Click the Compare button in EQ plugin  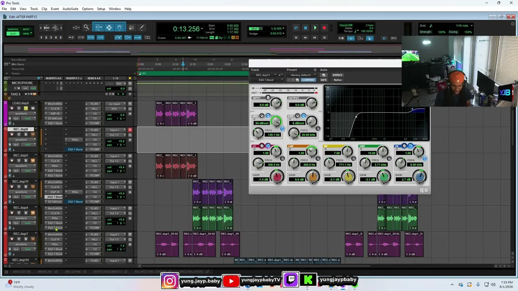coord(308,80)
